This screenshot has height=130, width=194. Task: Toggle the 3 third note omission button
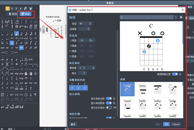pos(78,88)
